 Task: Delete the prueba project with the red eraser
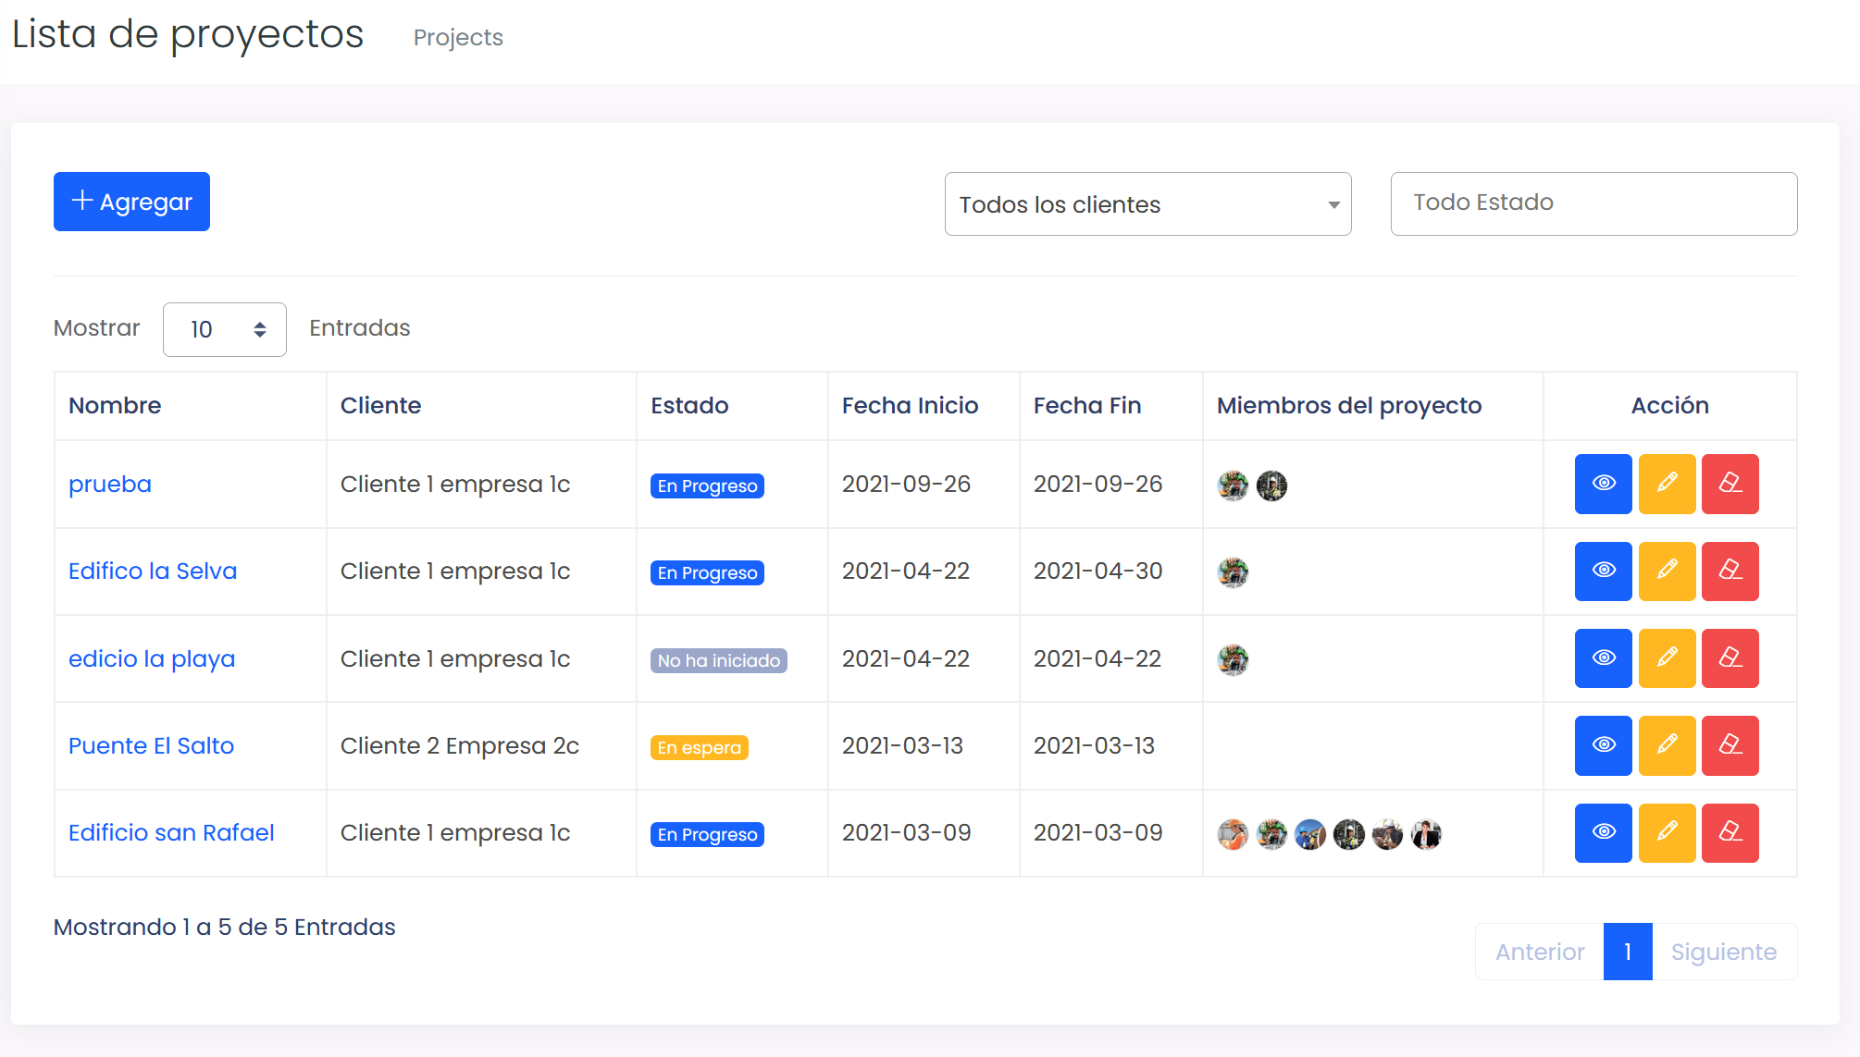[1730, 484]
